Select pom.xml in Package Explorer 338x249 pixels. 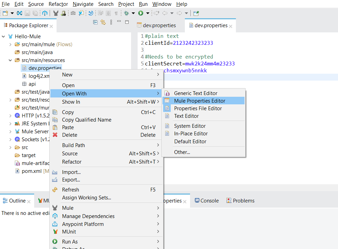(32, 171)
